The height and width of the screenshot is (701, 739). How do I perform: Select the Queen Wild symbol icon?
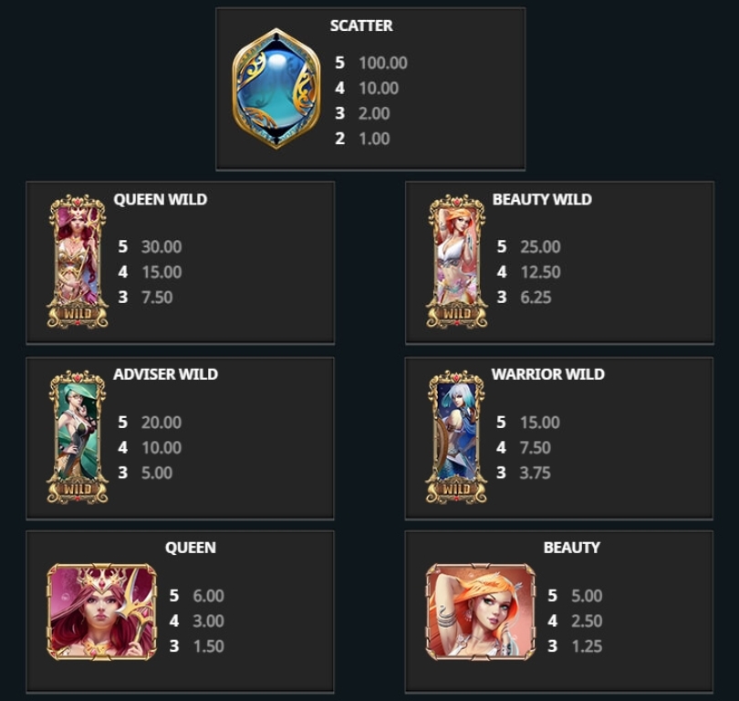[x=78, y=262]
